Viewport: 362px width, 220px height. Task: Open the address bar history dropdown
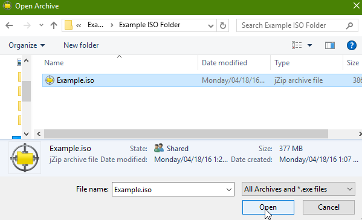pos(210,25)
